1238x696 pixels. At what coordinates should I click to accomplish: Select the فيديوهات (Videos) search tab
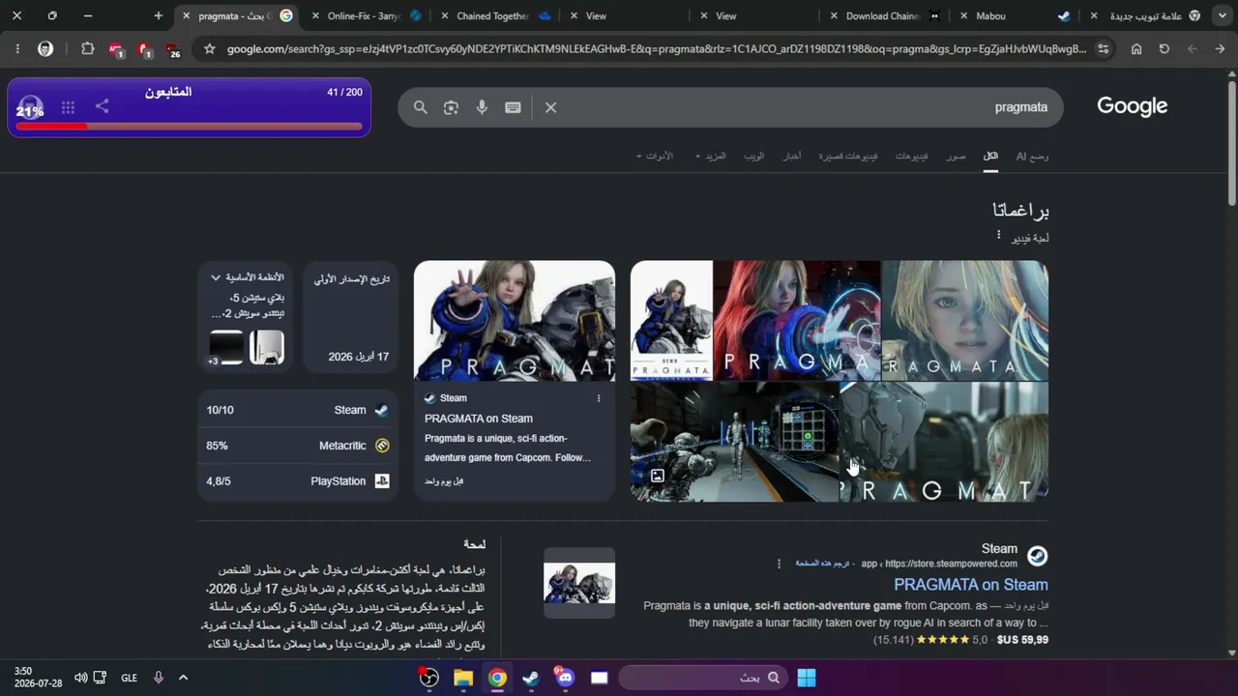(x=911, y=156)
